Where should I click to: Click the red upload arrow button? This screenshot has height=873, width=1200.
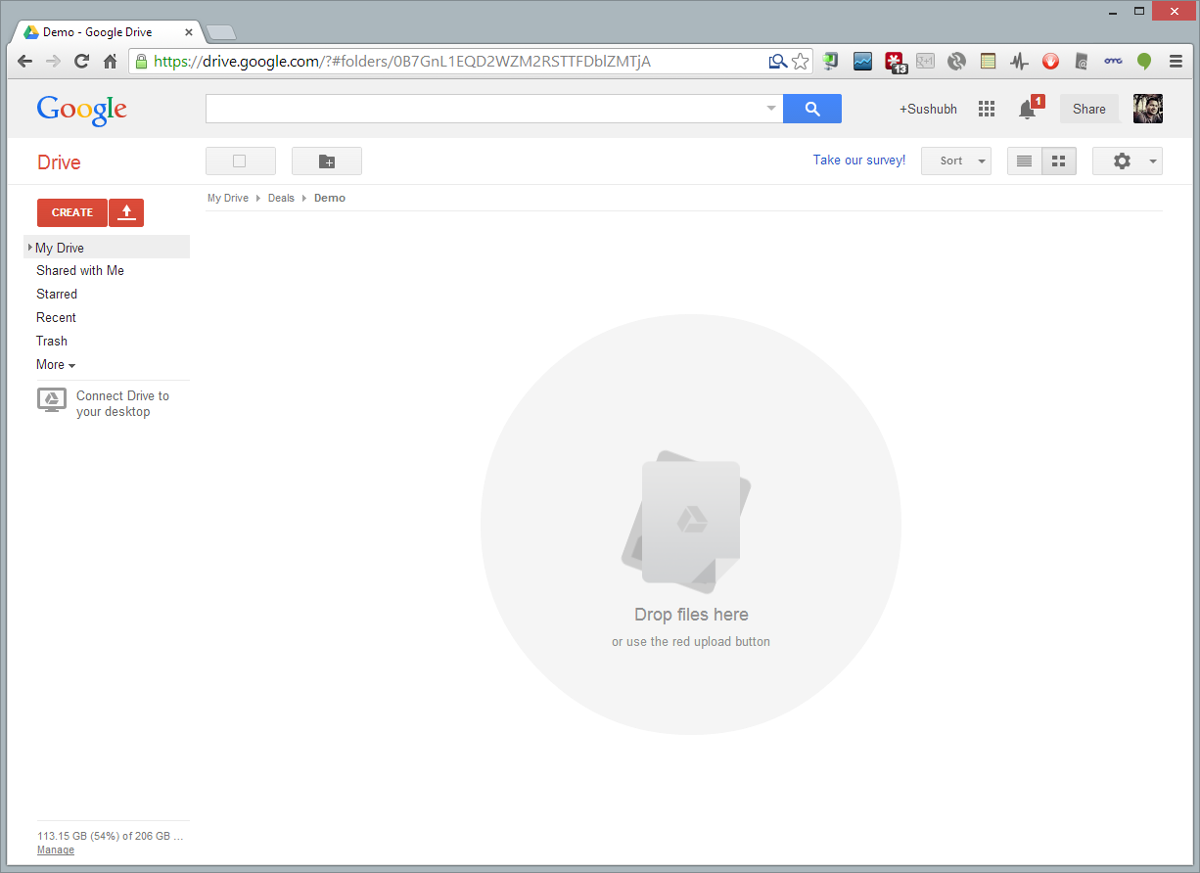click(126, 212)
